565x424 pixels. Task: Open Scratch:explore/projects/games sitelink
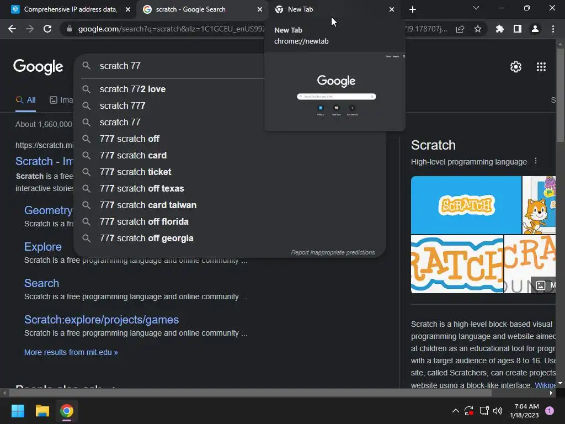(102, 320)
